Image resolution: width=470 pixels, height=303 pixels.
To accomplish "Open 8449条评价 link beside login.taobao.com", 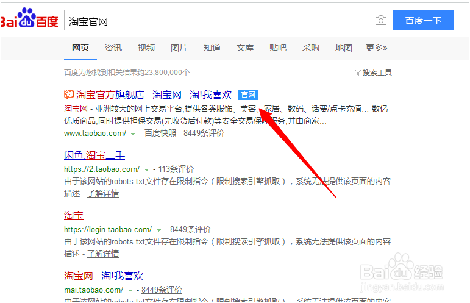I will click(x=190, y=230).
